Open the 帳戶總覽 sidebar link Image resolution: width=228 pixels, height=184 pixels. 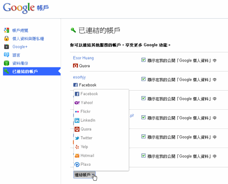pyautogui.click(x=20, y=31)
